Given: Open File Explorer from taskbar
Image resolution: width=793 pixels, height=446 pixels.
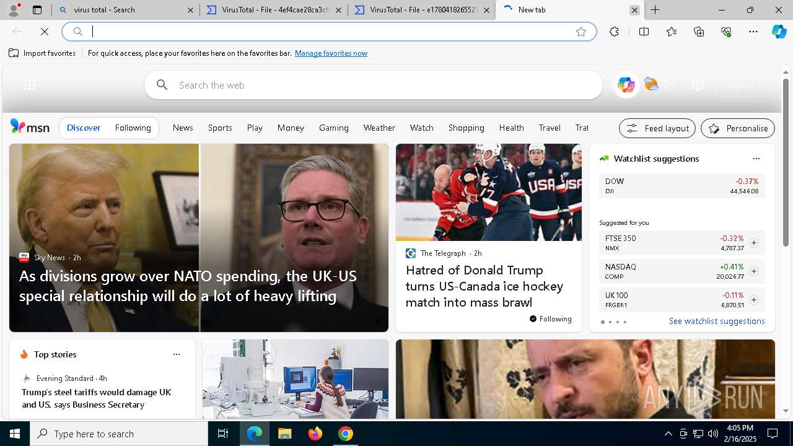Looking at the screenshot, I should [284, 434].
